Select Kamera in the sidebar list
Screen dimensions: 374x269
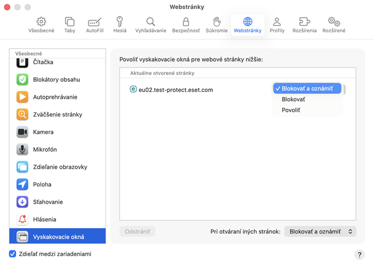click(43, 132)
